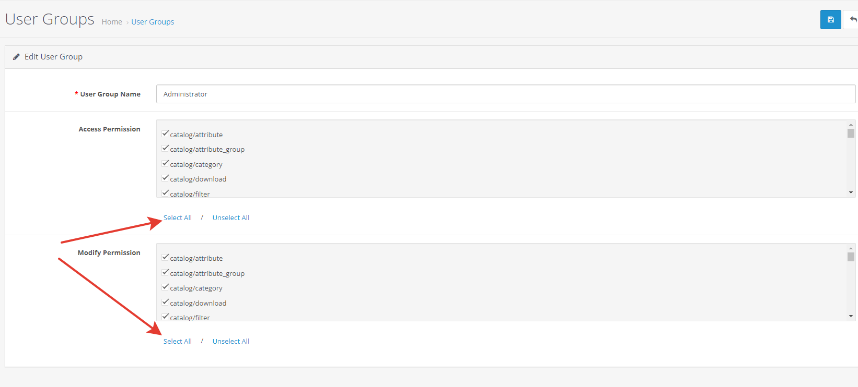This screenshot has height=387, width=858.
Task: Toggle catalog/category in Access Permission
Action: point(165,164)
